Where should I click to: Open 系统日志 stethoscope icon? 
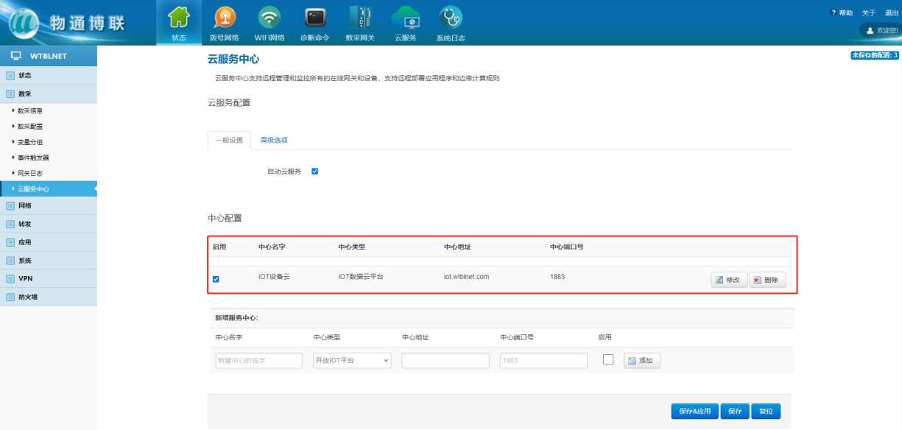click(451, 18)
